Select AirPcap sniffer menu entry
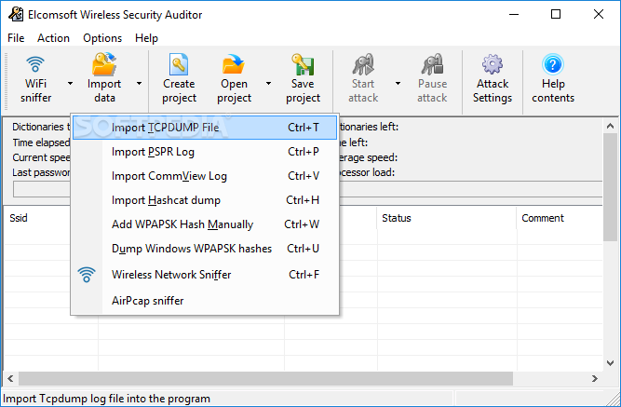The image size is (621, 407). pyautogui.click(x=205, y=301)
